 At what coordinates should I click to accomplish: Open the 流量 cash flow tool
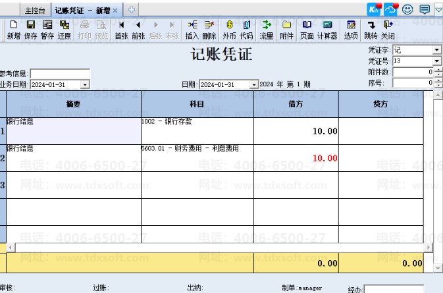tap(266, 30)
